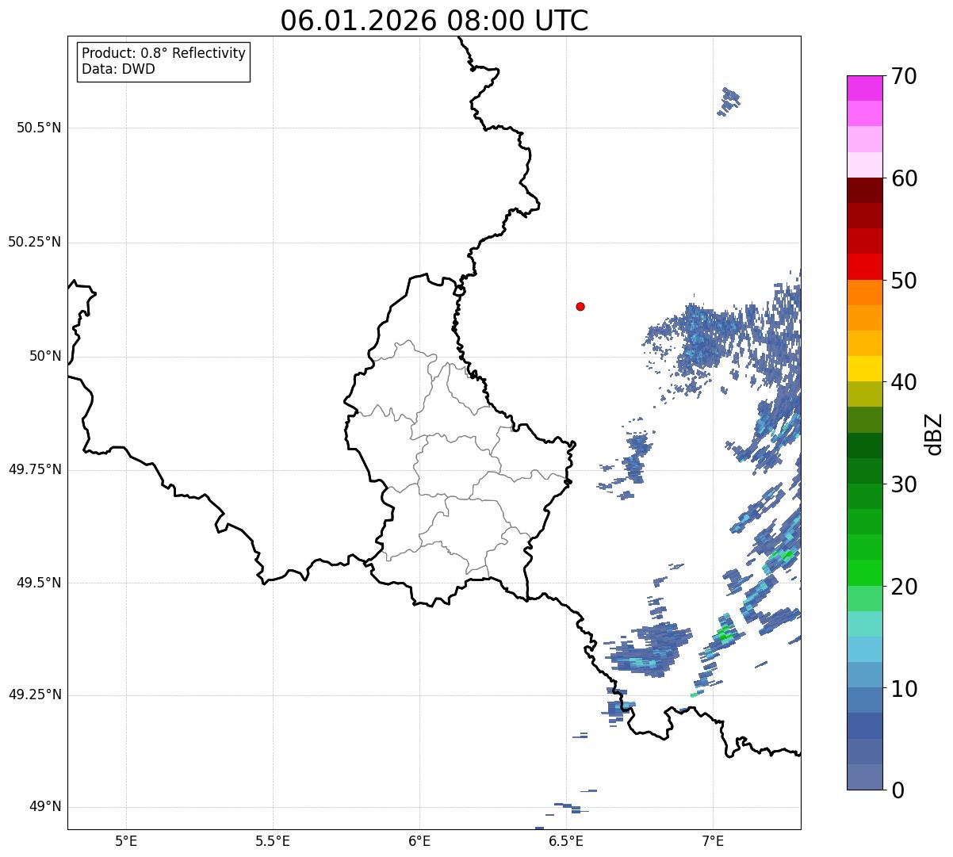
Task: Click the latitude label "50.25°N"
Action: pyautogui.click(x=34, y=242)
